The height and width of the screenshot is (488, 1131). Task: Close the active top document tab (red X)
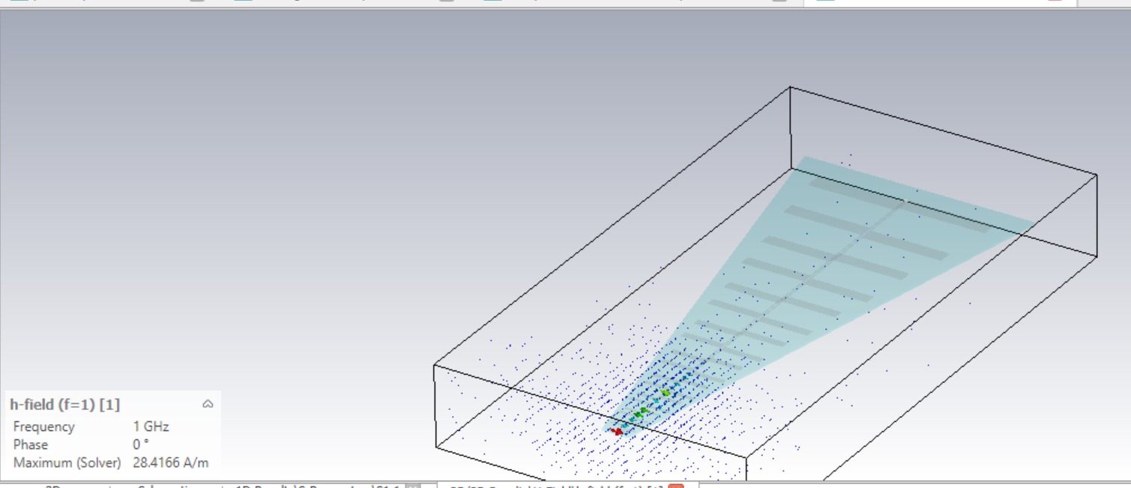pyautogui.click(x=1055, y=1)
